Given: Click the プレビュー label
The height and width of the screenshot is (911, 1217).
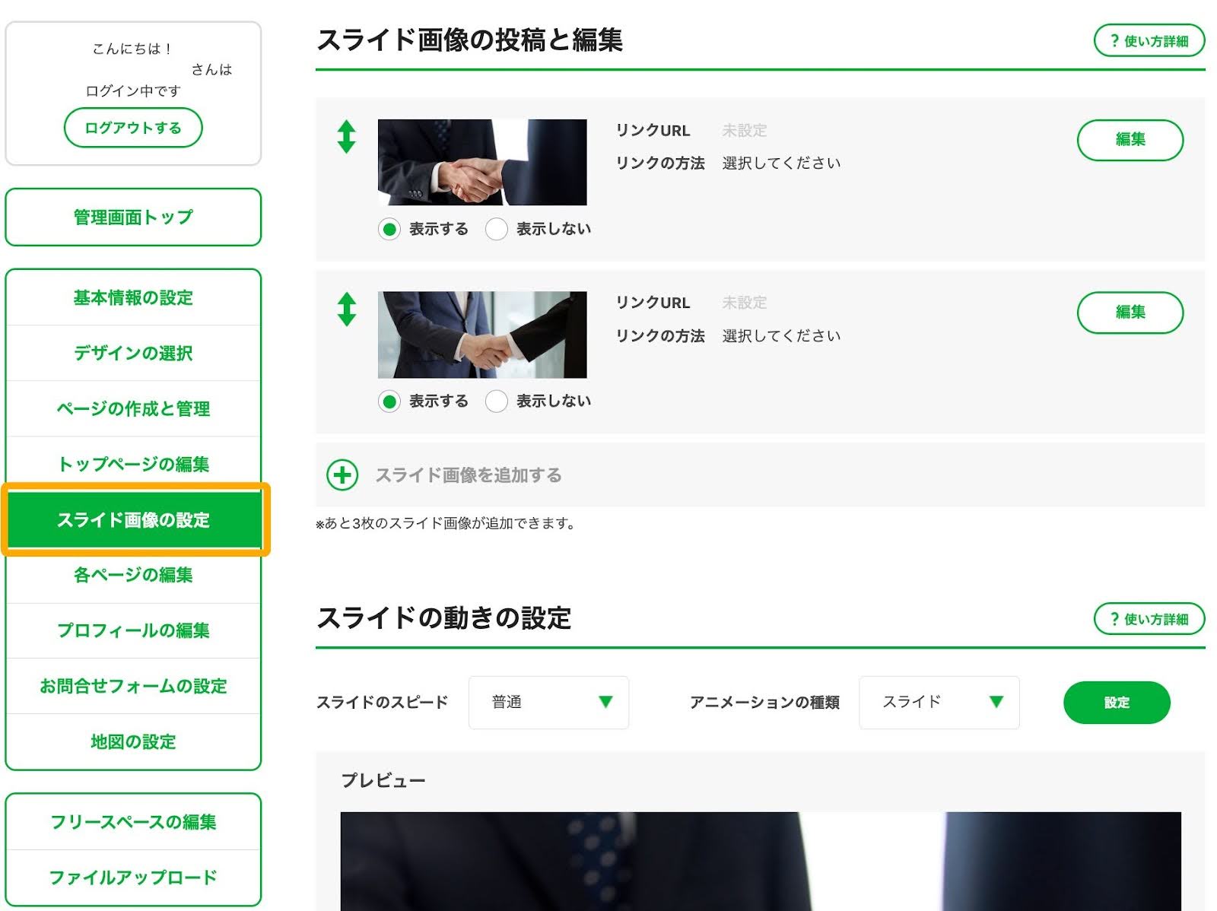Looking at the screenshot, I should (x=383, y=780).
